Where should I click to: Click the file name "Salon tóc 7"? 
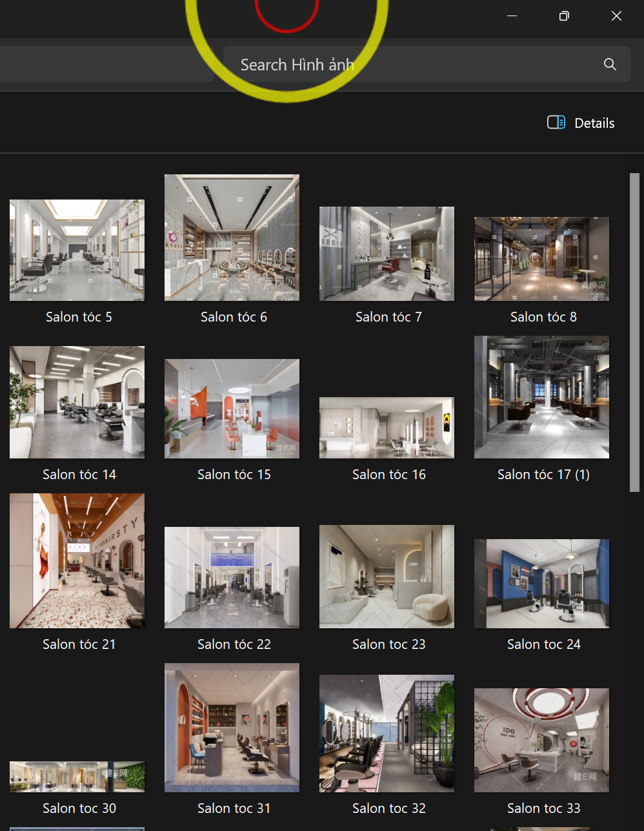tap(388, 317)
